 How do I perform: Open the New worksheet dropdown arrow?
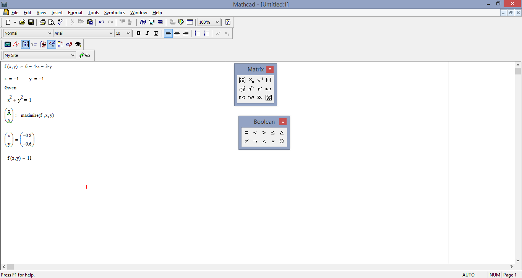click(x=15, y=22)
